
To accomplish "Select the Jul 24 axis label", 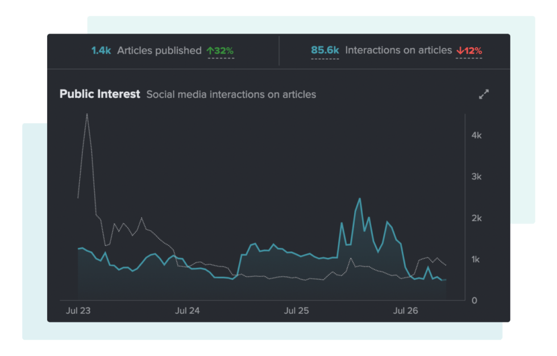I will [x=188, y=311].
